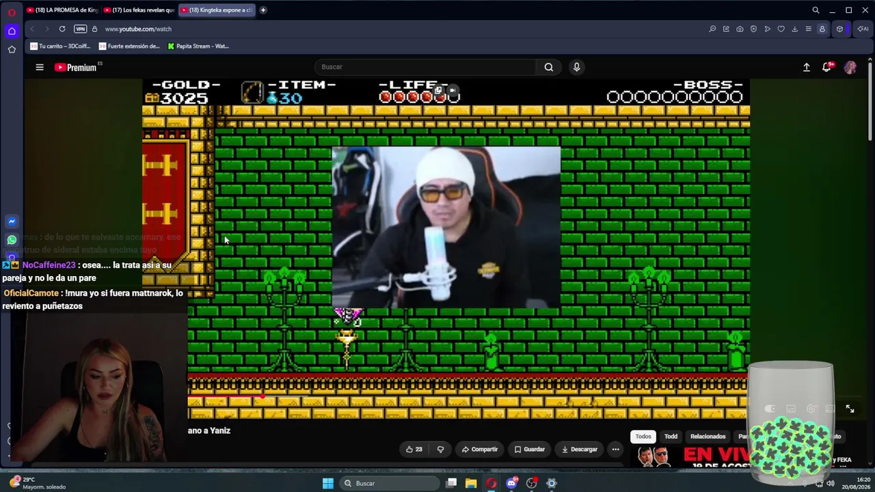Image resolution: width=875 pixels, height=492 pixels.
Task: Click the address bar snapshot camera icon
Action: [740, 29]
